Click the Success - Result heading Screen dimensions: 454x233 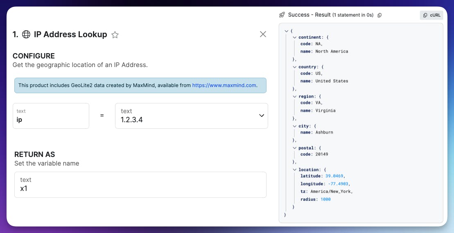click(309, 15)
